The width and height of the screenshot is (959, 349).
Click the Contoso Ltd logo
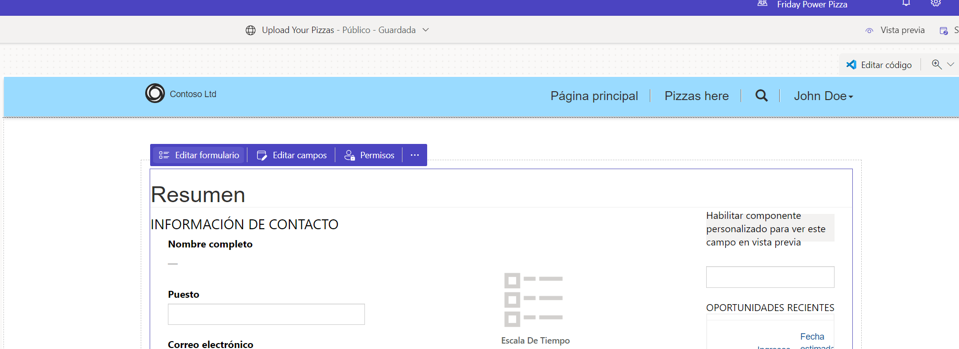155,93
